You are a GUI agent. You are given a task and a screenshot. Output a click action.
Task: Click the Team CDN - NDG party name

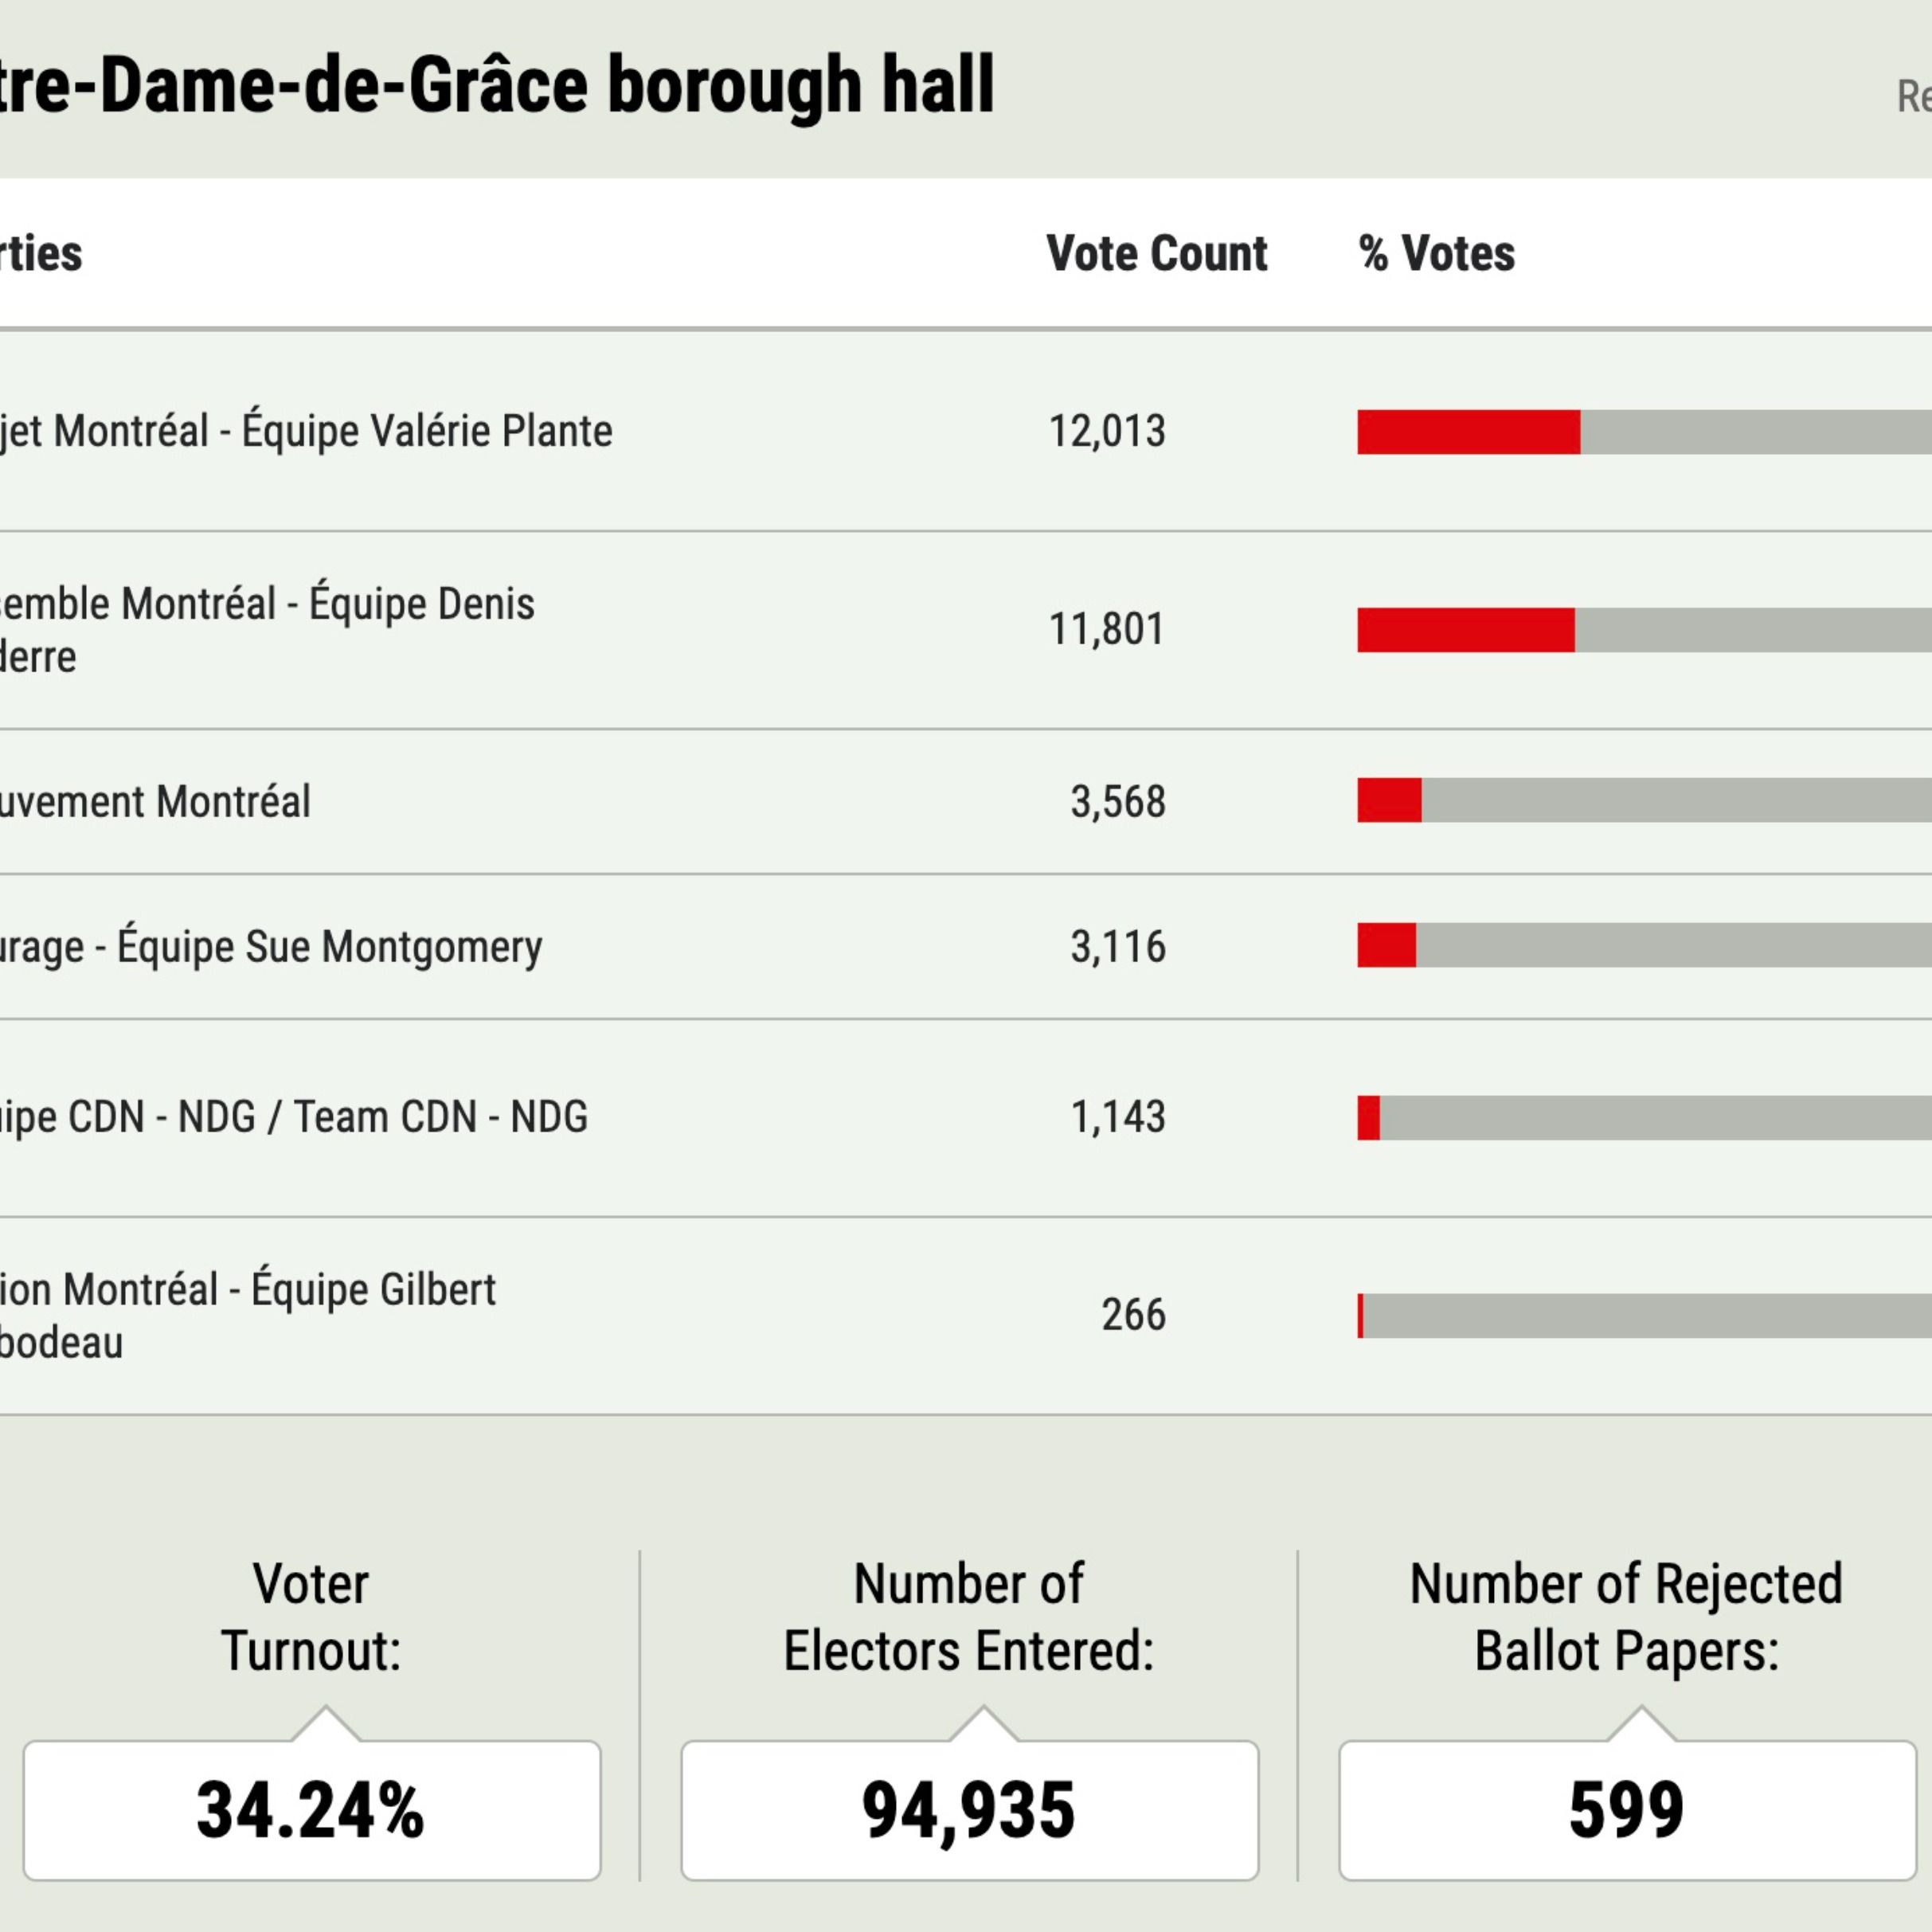point(293,1117)
